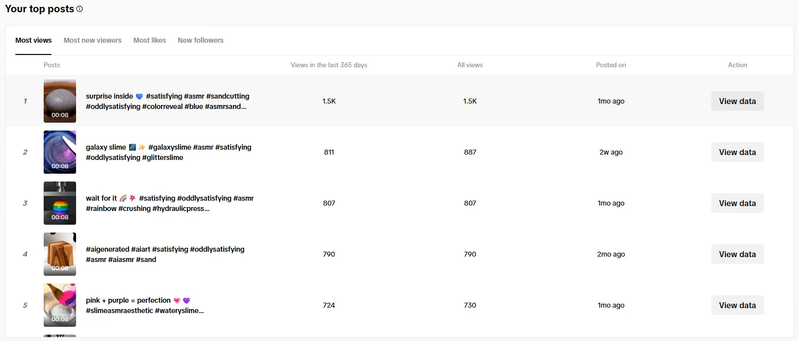This screenshot has height=341, width=798.
Task: Open the sand cutting video thumbnail
Action: coord(60,101)
